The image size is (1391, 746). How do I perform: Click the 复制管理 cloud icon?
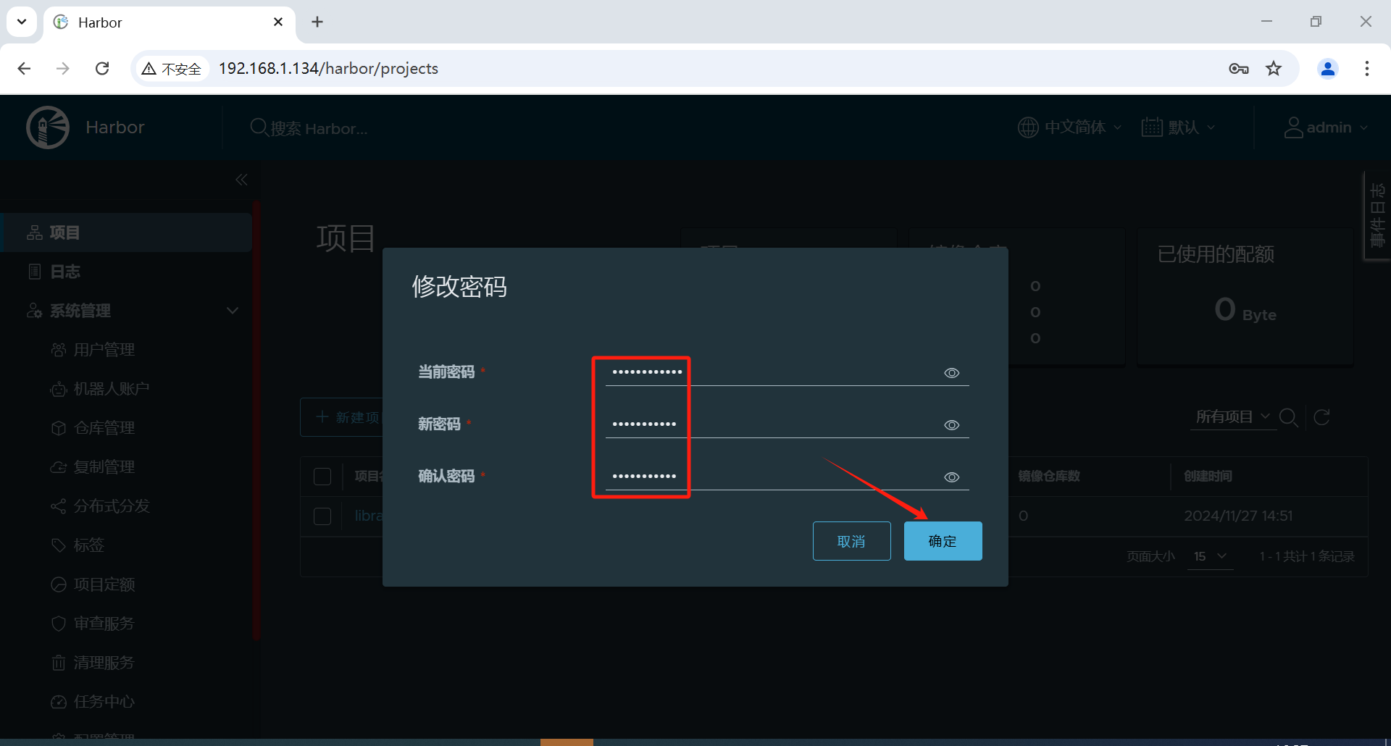tap(59, 467)
